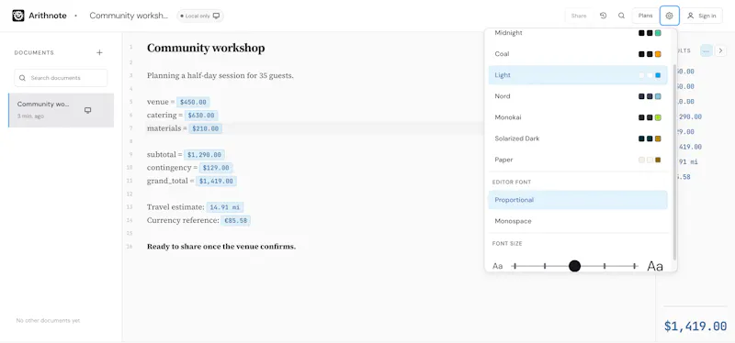The width and height of the screenshot is (735, 343).
Task: Open Community wo... document in sidebar
Action: [x=61, y=110]
